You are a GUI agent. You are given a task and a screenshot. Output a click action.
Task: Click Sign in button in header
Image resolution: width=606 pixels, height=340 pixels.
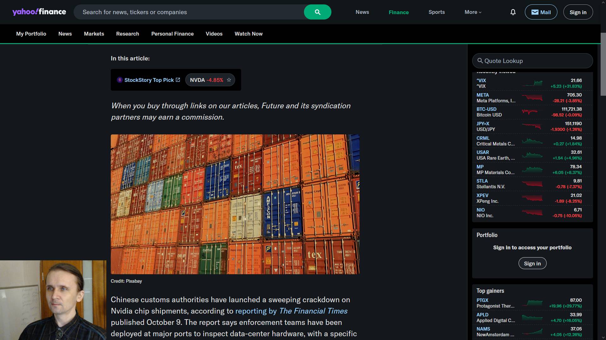(x=578, y=12)
